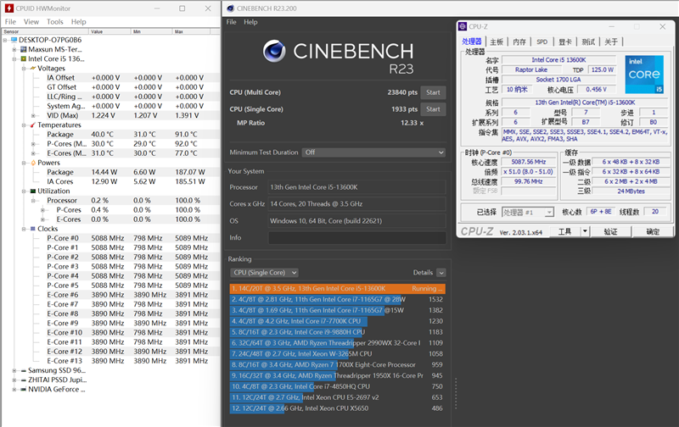Click the Samsung SSD drive icon
Viewport: 679px width, 427px height.
24,370
